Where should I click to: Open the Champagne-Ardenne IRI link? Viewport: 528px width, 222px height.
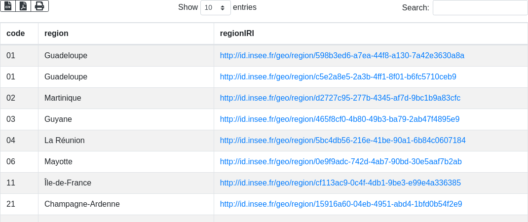click(341, 204)
